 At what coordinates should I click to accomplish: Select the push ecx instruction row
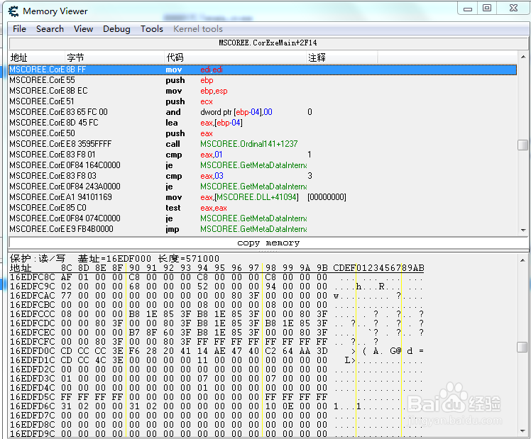pos(263,101)
